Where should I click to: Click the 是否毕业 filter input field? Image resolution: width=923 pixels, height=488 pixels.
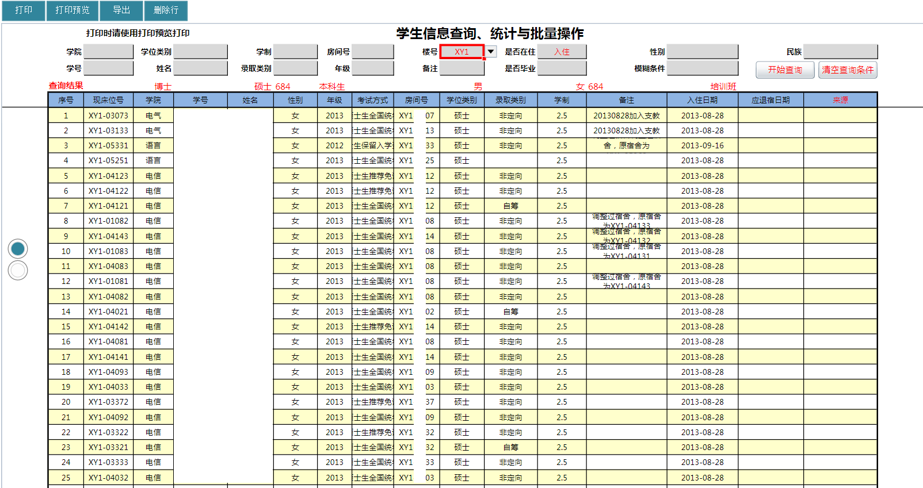tap(562, 68)
